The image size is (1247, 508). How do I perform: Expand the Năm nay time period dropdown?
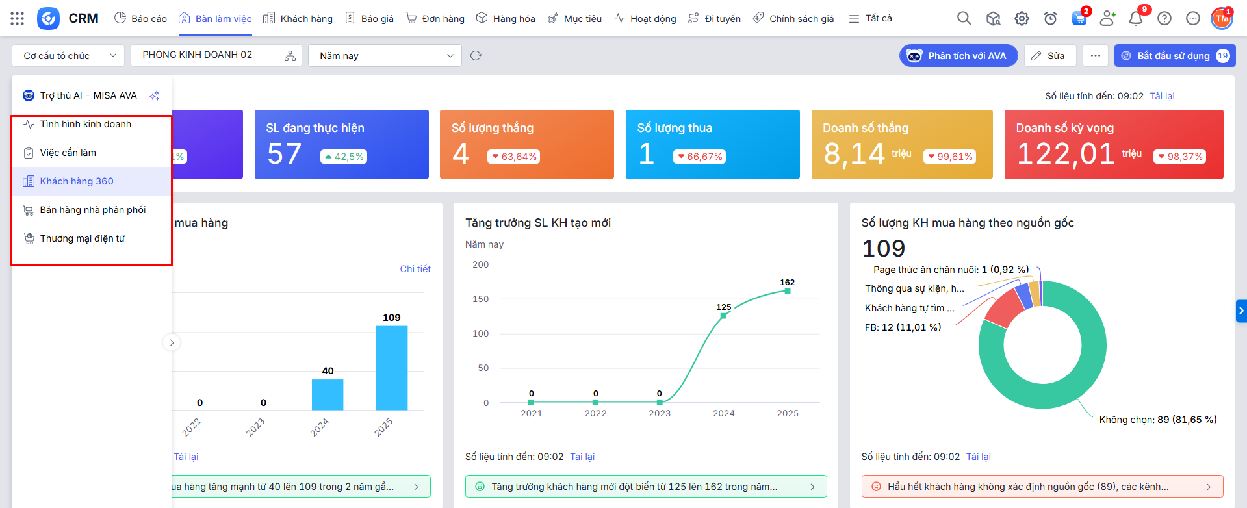(x=385, y=56)
